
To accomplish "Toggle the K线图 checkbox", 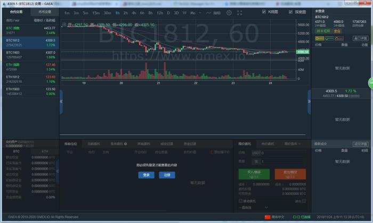I will (x=264, y=12).
